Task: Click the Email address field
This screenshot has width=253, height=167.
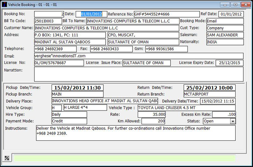Action: point(139,56)
